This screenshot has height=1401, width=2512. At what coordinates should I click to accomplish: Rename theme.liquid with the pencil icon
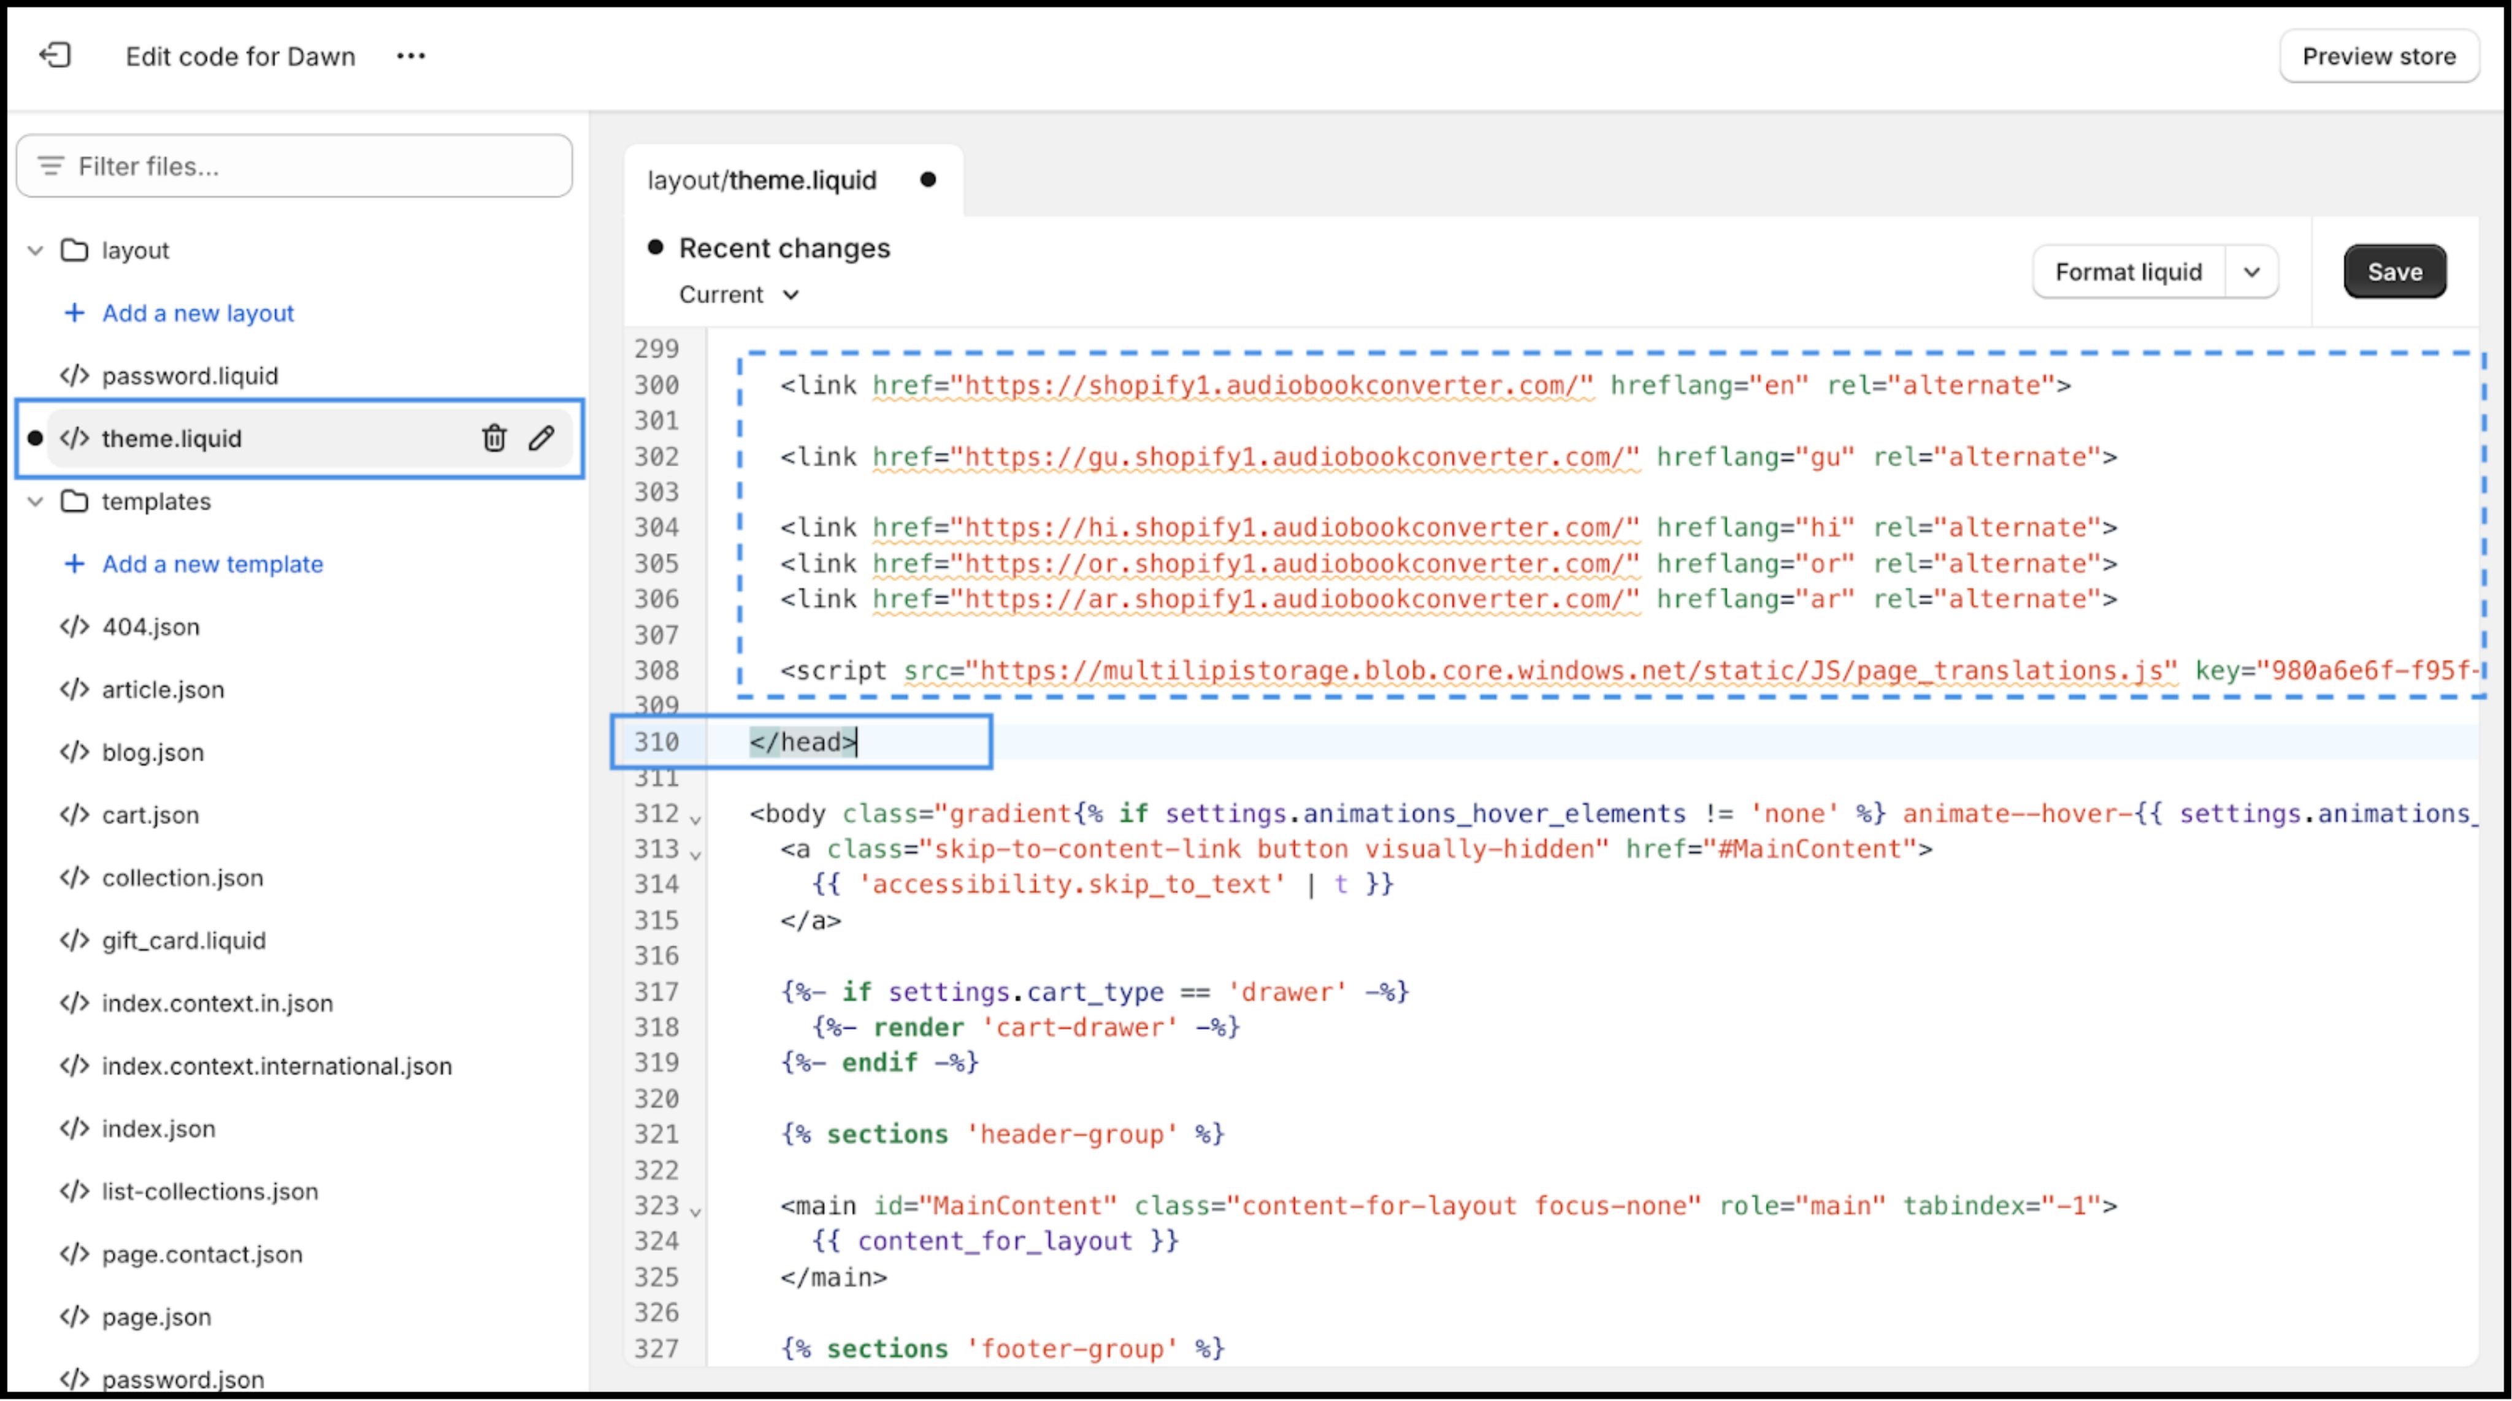tap(542, 438)
